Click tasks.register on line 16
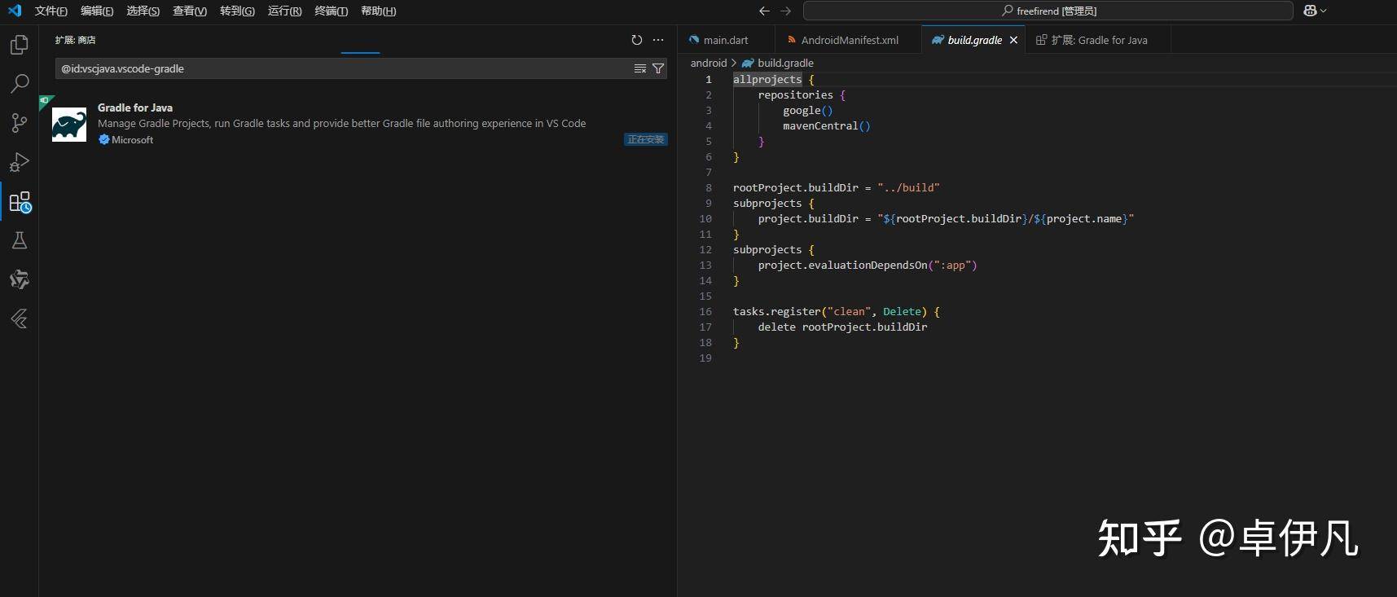The height and width of the screenshot is (597, 1397). tap(776, 311)
